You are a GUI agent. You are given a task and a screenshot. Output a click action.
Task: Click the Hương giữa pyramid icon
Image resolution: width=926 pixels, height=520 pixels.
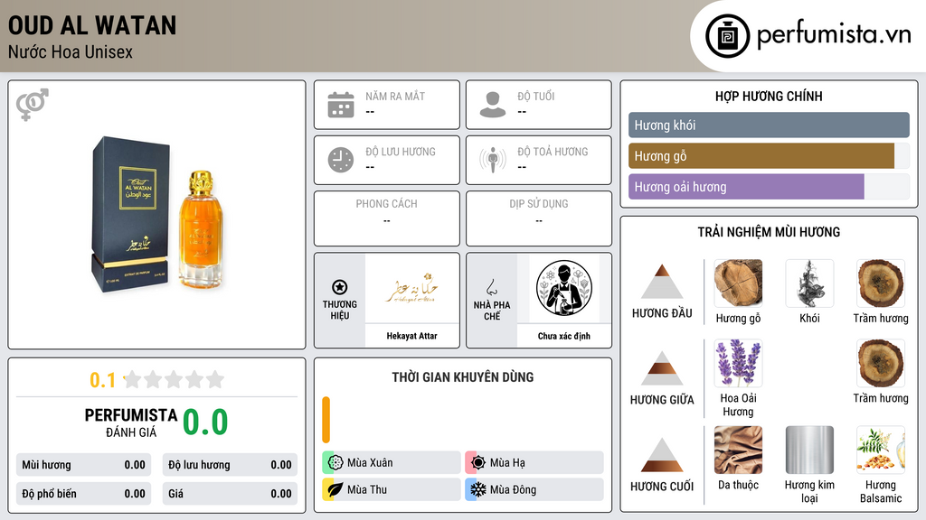662,368
